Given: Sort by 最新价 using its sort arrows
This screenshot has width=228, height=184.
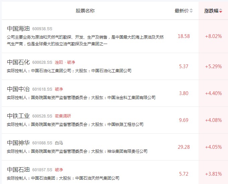Looking at the screenshot, I should point(191,11).
